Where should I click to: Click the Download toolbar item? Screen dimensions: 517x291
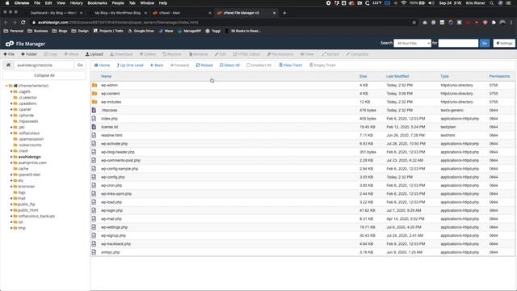click(121, 54)
